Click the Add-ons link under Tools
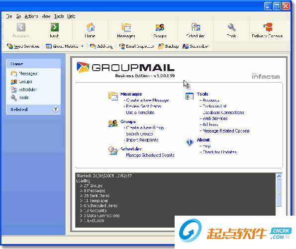The width and height of the screenshot is (296, 249). tap(210, 124)
